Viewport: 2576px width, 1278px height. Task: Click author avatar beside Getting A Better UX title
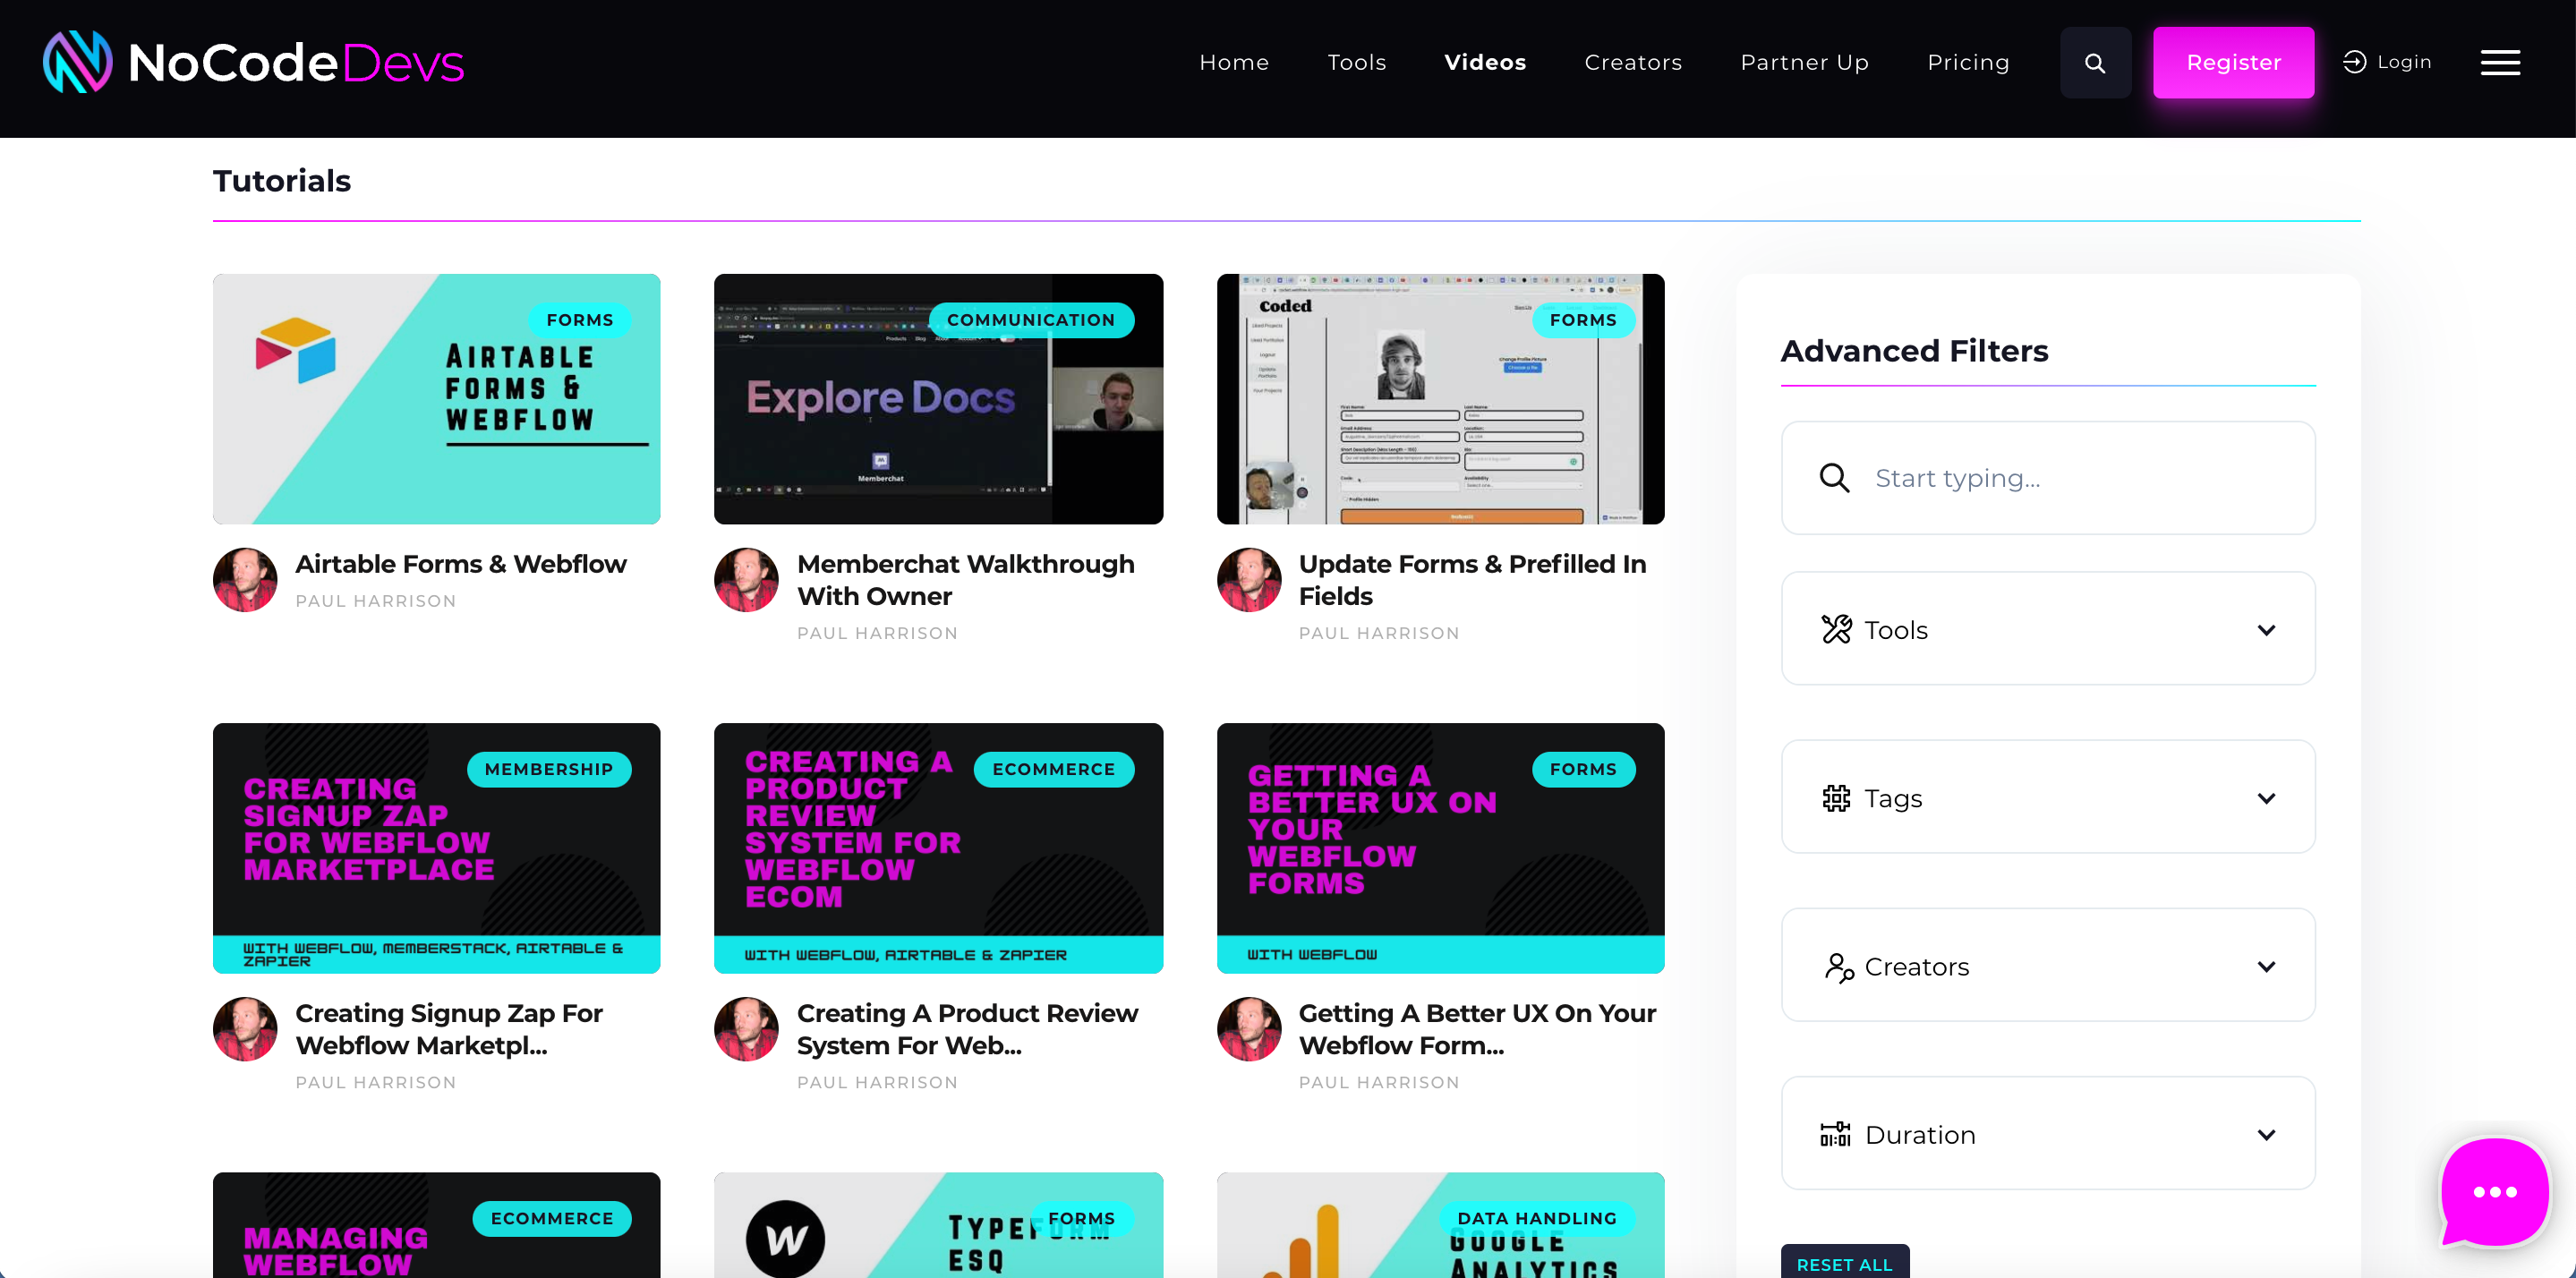tap(1248, 1028)
